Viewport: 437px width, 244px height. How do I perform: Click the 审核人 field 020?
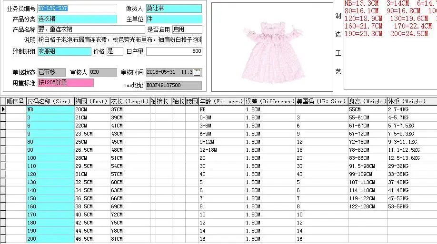[103, 72]
